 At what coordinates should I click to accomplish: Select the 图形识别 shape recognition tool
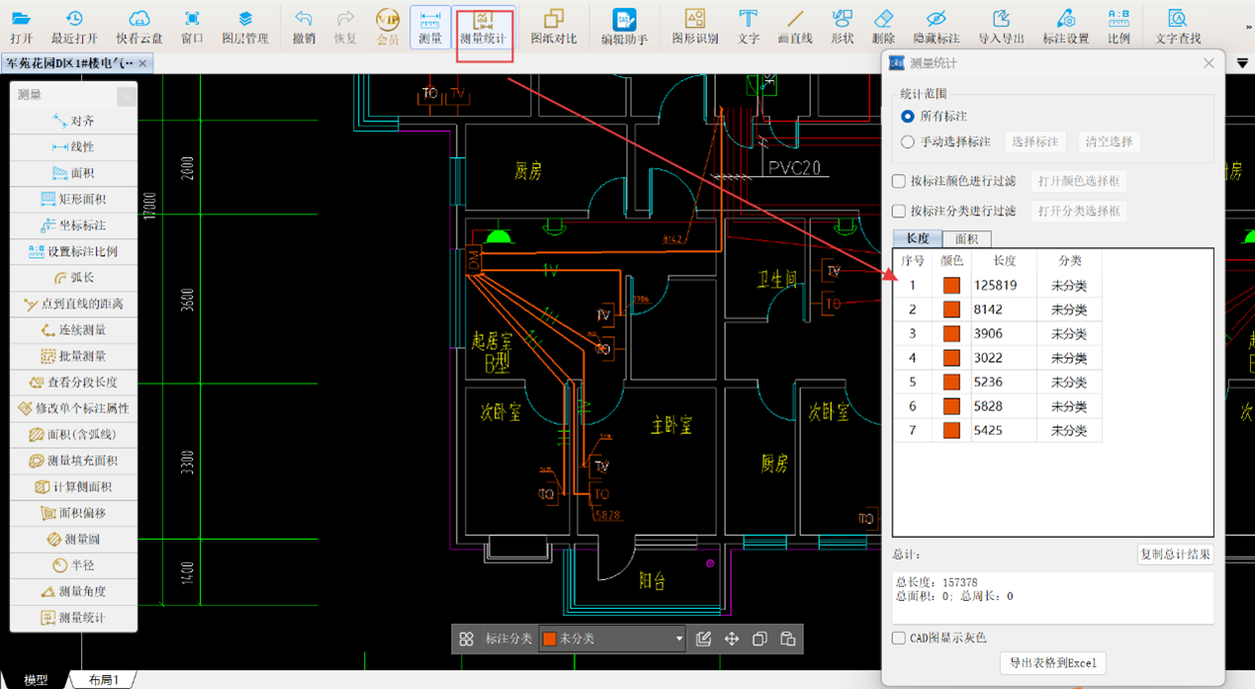pos(694,27)
